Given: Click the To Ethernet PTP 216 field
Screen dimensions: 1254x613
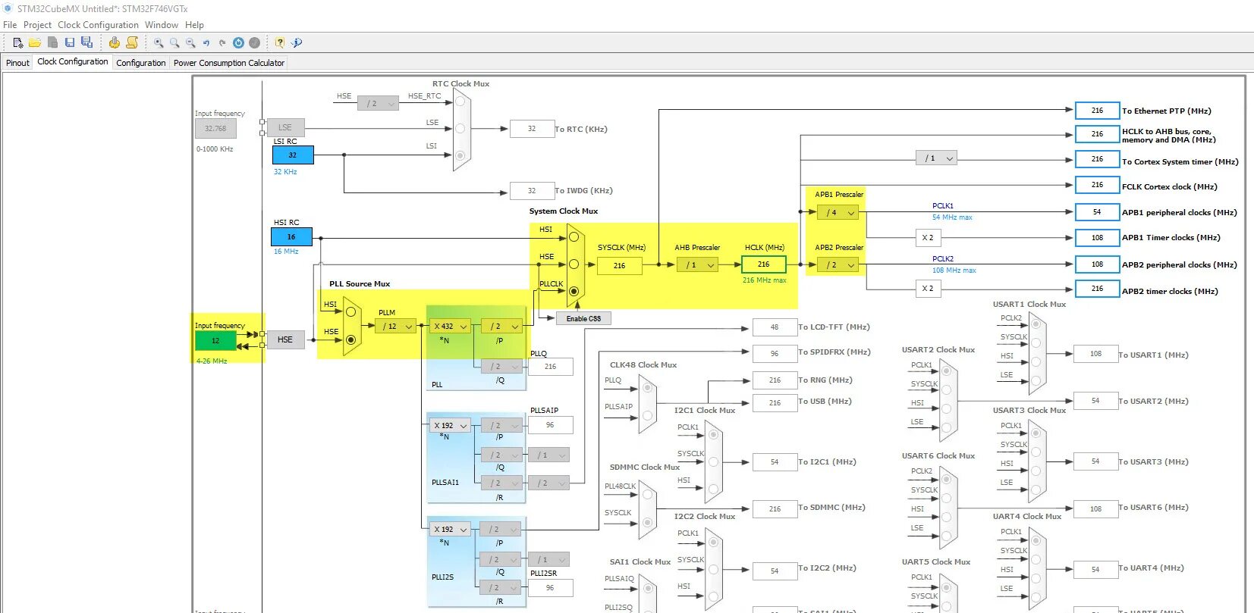Looking at the screenshot, I should [1097, 111].
